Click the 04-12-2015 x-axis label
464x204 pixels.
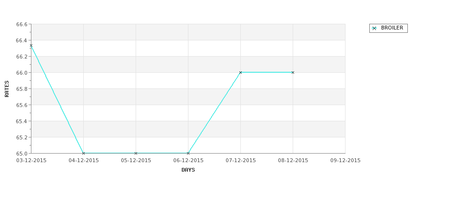pyautogui.click(x=84, y=161)
